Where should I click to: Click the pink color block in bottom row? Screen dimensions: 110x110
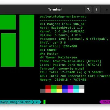coord(70,91)
